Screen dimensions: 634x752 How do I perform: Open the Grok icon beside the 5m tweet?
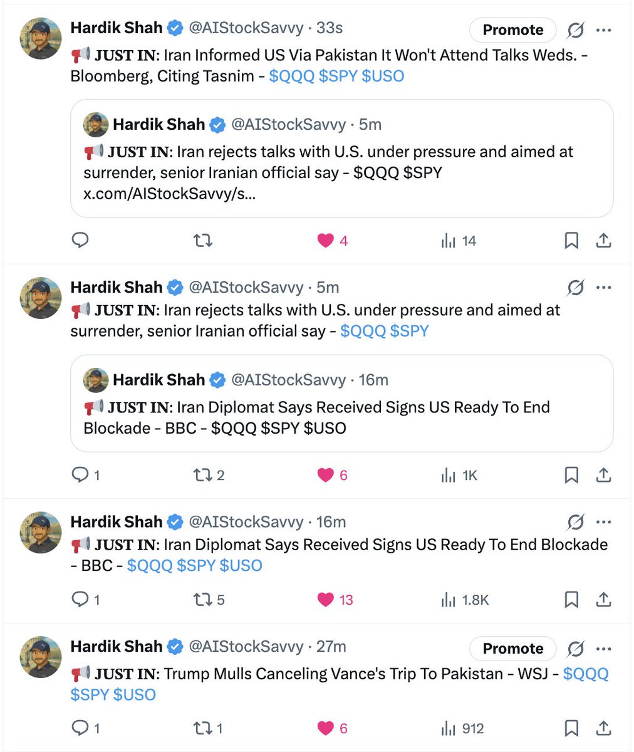(x=575, y=288)
